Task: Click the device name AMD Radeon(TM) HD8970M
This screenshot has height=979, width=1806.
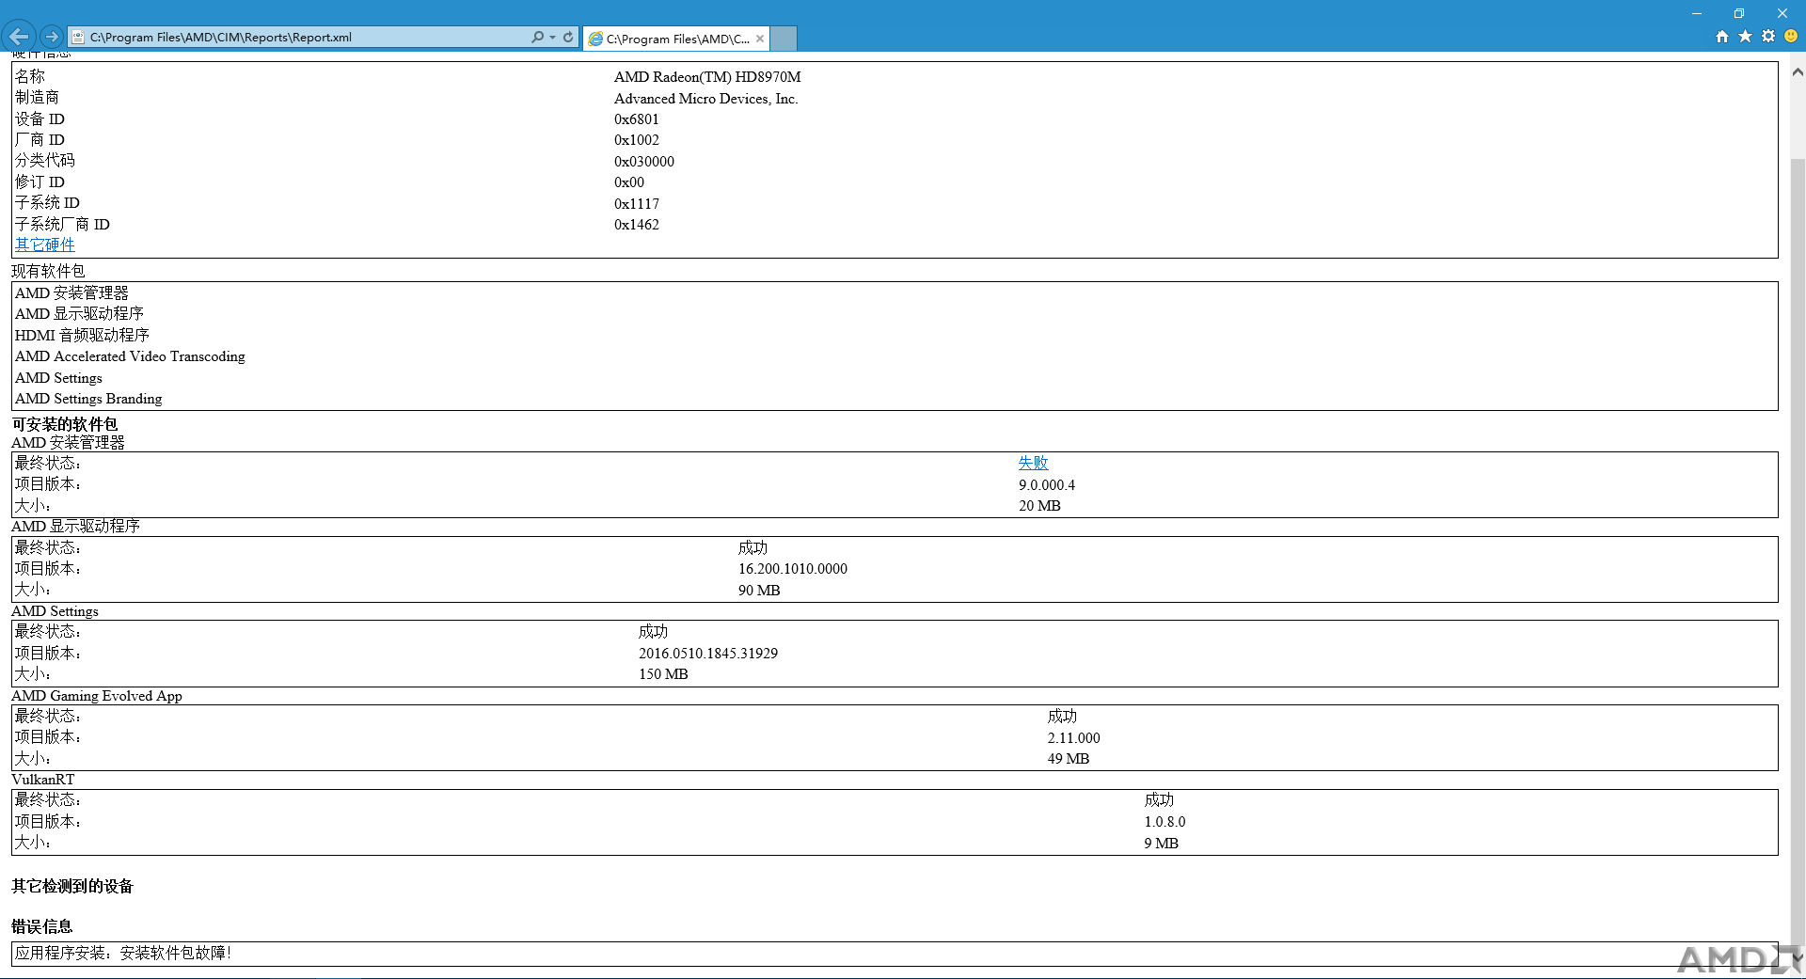Action: (x=707, y=77)
